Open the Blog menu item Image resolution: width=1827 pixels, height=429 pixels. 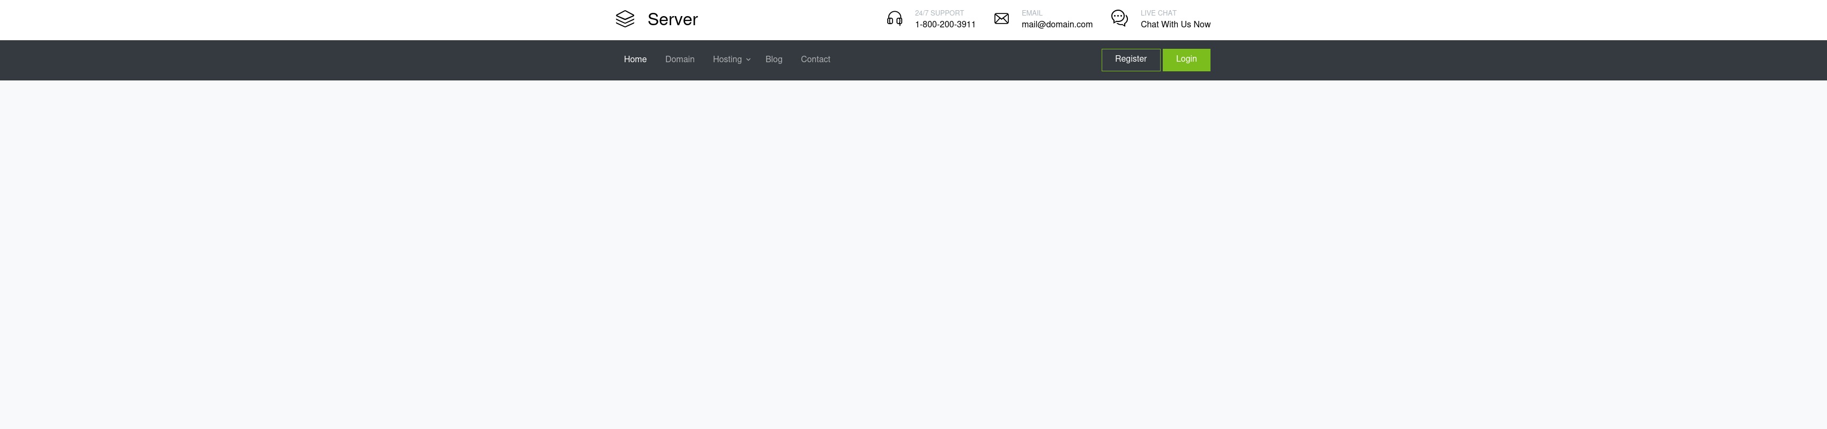tap(774, 60)
